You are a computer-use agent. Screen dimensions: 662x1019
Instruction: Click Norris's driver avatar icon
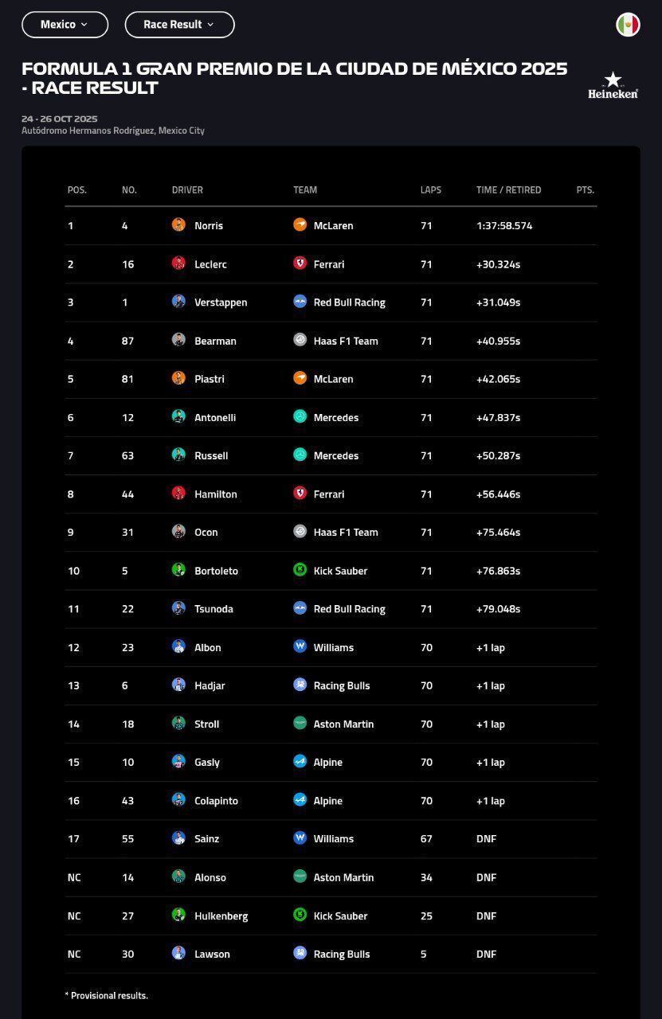tap(178, 225)
